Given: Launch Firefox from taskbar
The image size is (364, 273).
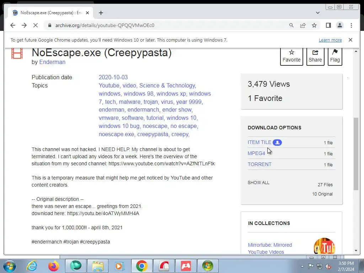Looking at the screenshot, I should [x=54, y=266].
